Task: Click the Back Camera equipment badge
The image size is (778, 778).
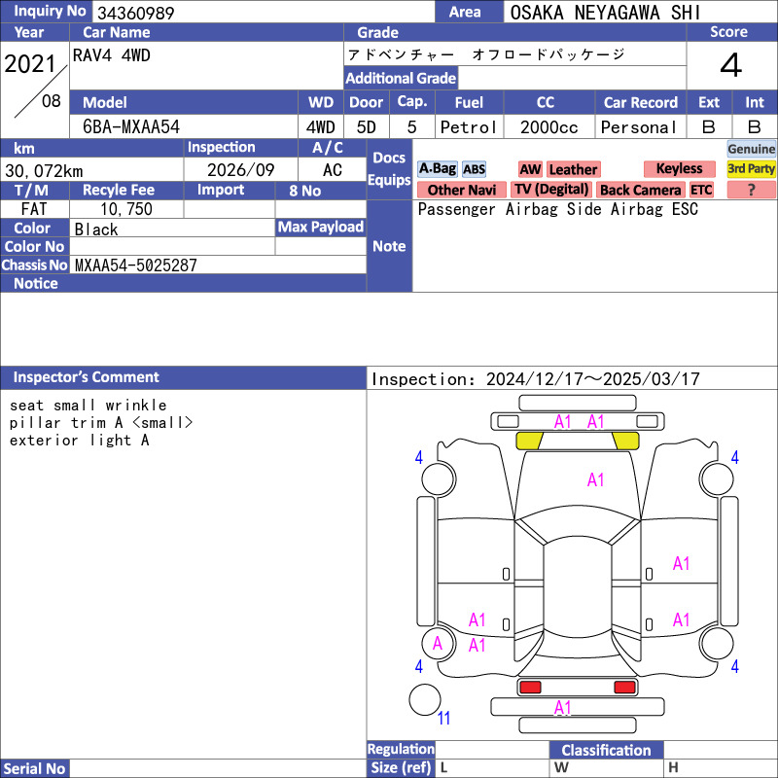Action: click(640, 191)
